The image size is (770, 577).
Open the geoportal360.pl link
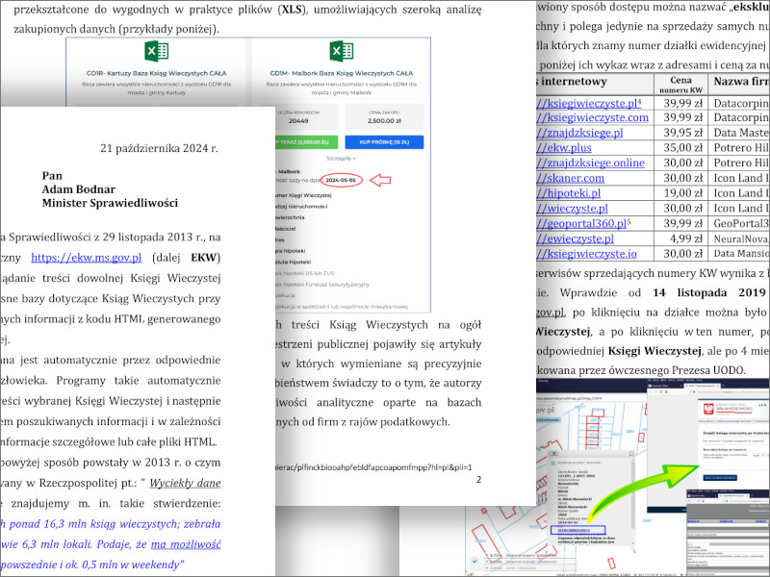pos(581,224)
